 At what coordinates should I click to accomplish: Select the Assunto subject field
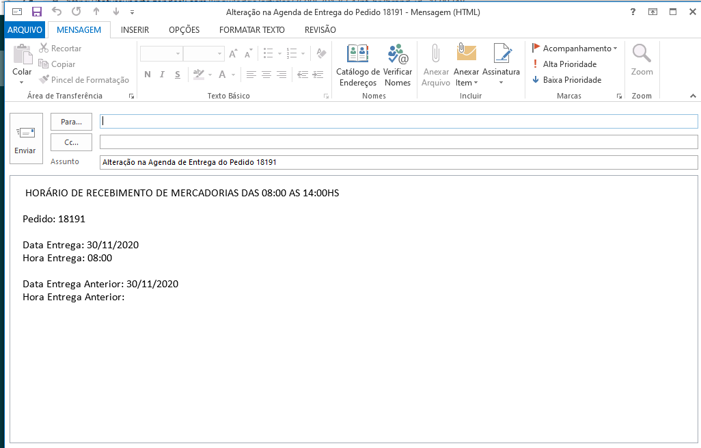coord(399,162)
